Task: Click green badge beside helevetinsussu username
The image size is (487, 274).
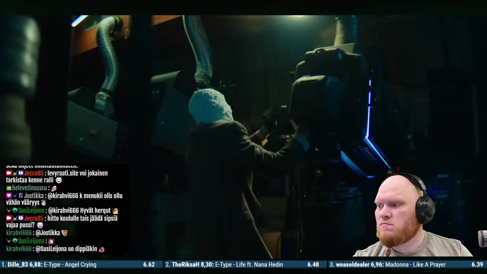Action: click(9, 188)
